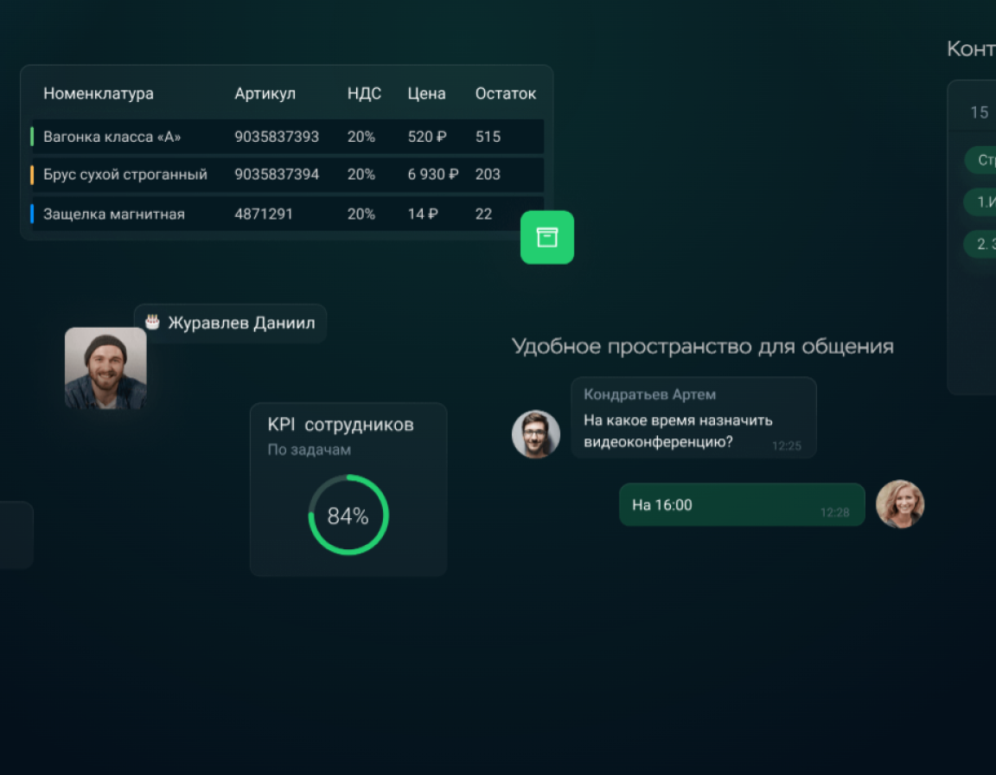This screenshot has height=775, width=996.
Task: Click the Цена column header
Action: point(426,93)
